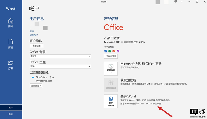Click the 注销 sign-out link
This screenshot has height=119, width=207.
tap(32, 31)
